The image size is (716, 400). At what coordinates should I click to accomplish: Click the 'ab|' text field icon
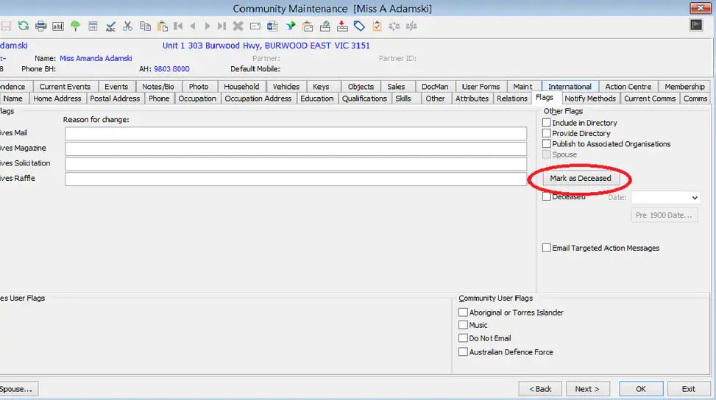point(58,26)
